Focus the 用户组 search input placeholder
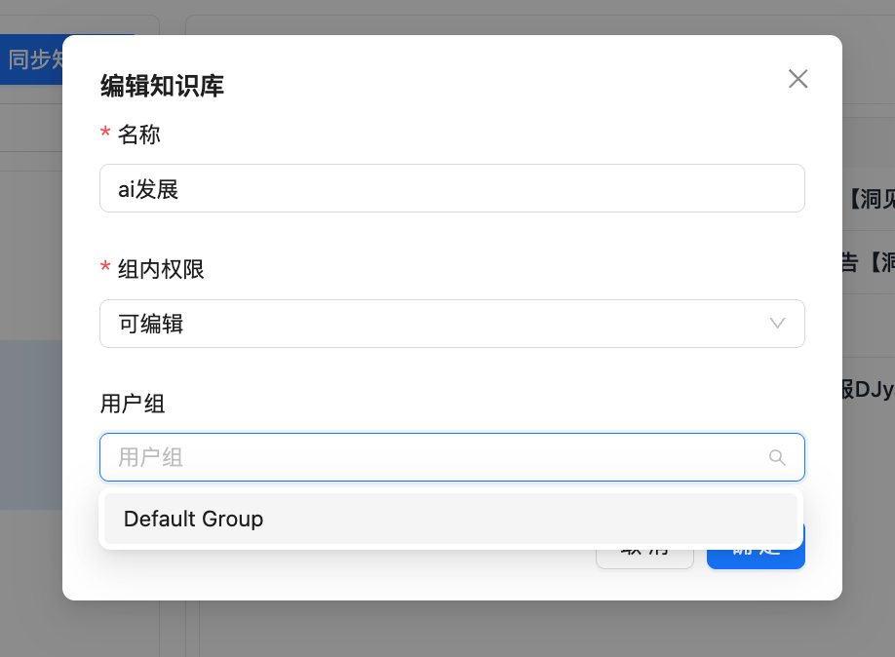The height and width of the screenshot is (657, 895). [429, 457]
